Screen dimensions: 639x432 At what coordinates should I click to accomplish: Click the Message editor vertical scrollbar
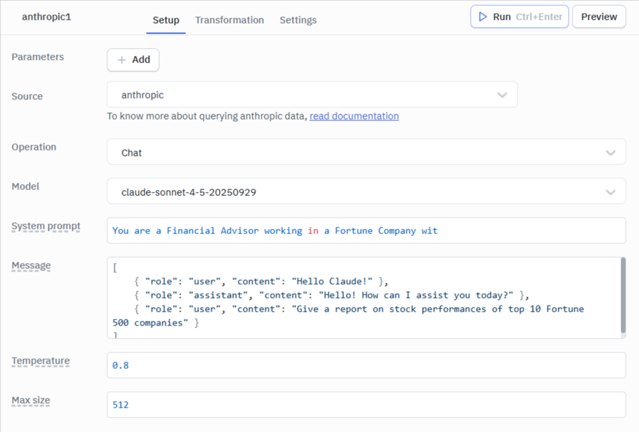click(x=623, y=295)
